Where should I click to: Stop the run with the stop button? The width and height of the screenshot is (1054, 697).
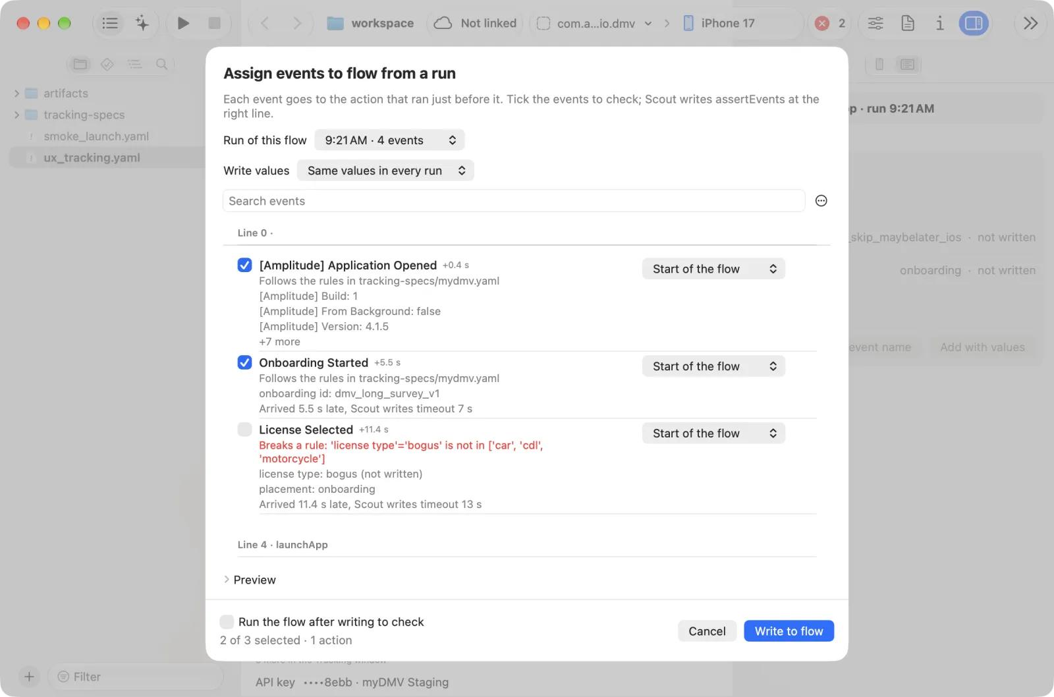tap(214, 24)
